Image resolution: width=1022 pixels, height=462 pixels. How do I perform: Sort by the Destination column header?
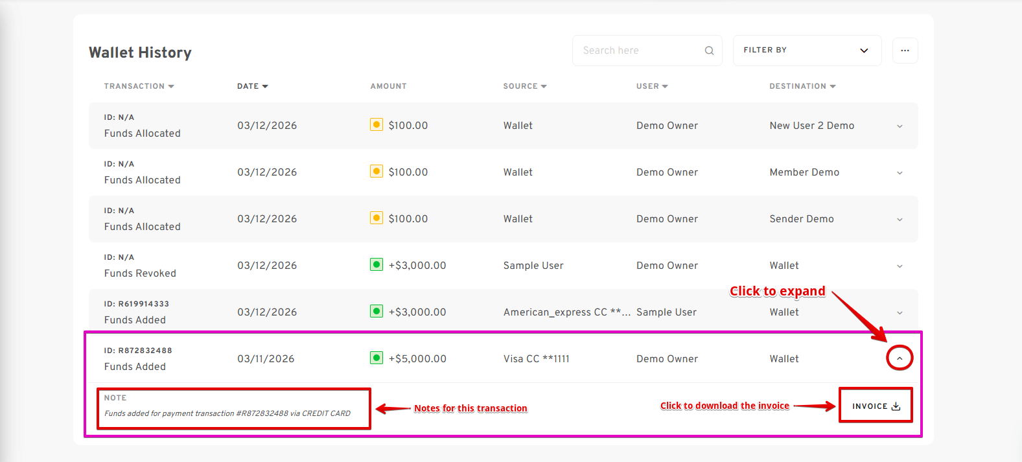click(802, 86)
